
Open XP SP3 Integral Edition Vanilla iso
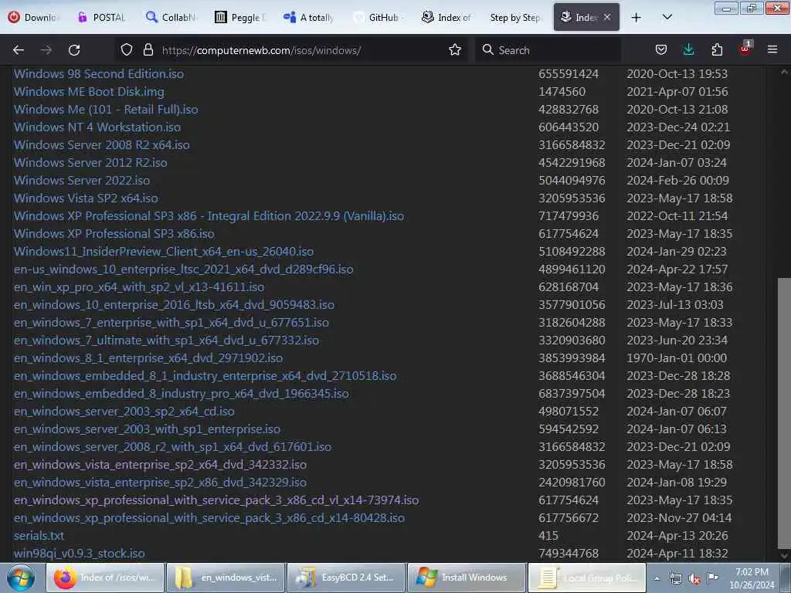coord(209,216)
